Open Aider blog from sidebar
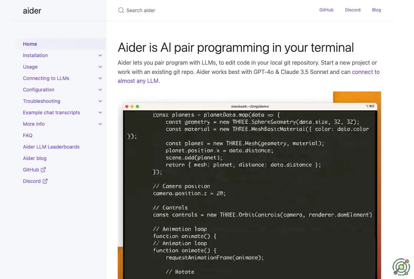This screenshot has height=279, width=414. [35, 158]
